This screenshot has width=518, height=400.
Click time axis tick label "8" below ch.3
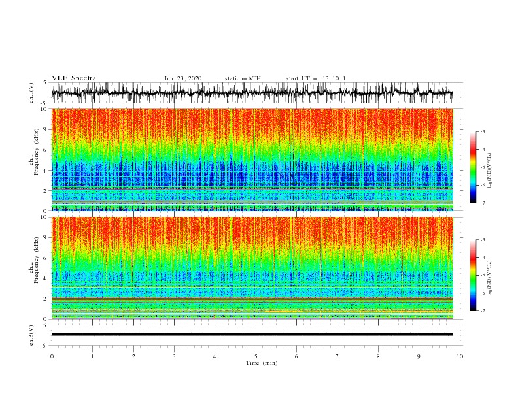pos(378,356)
